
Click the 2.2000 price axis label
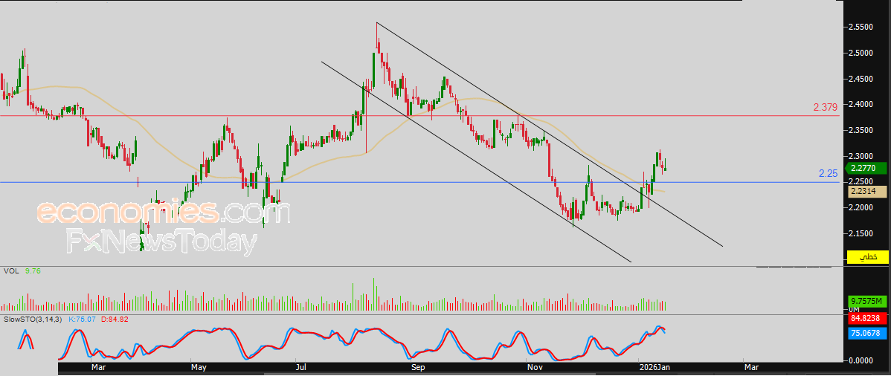point(861,207)
